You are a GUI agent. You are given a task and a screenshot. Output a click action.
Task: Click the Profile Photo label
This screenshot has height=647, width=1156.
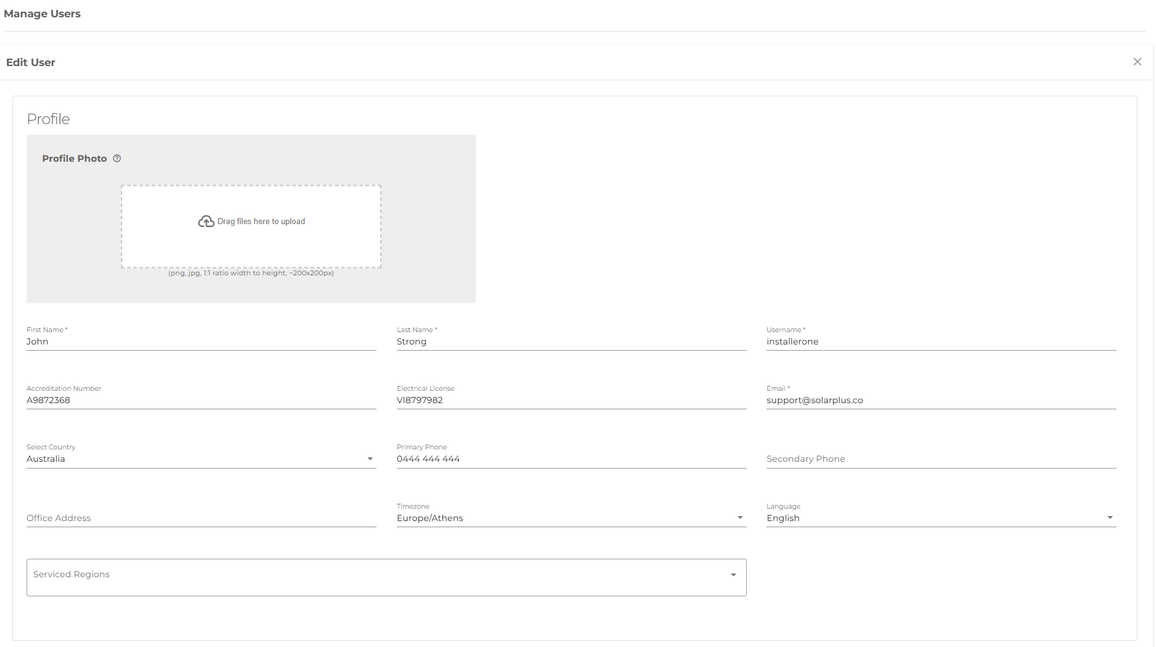[x=74, y=159]
